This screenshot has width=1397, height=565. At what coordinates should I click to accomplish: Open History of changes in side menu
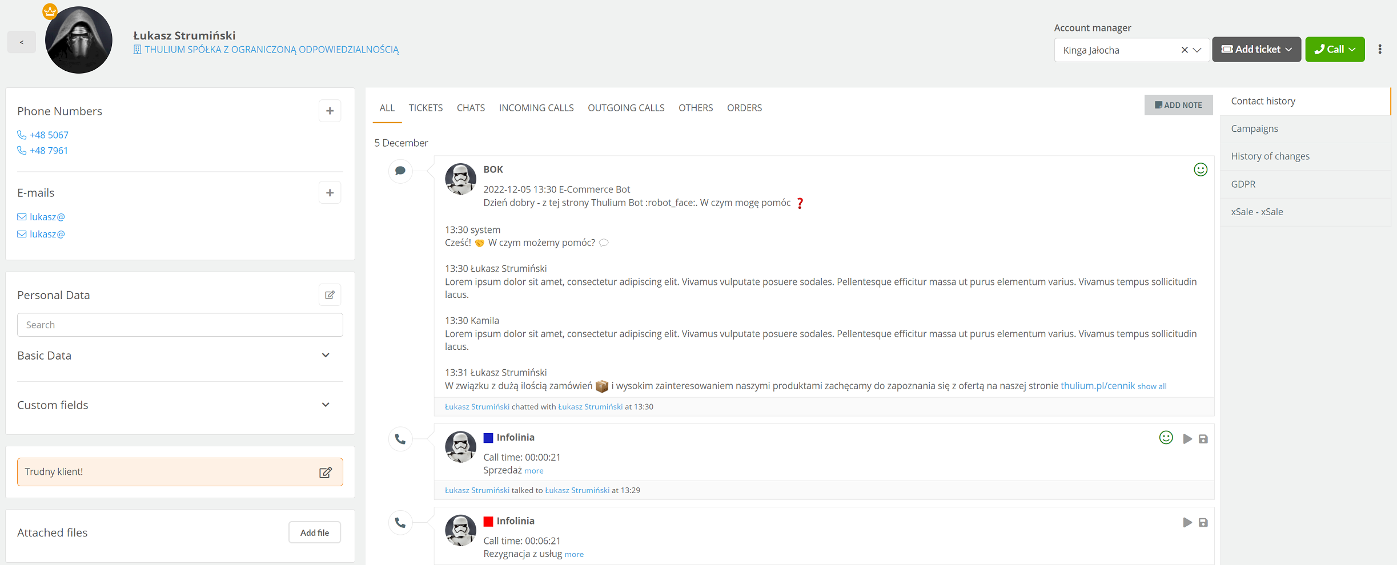coord(1304,156)
